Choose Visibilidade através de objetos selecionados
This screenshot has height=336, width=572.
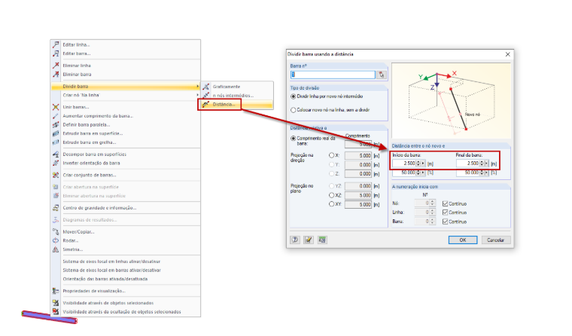pyautogui.click(x=126, y=303)
